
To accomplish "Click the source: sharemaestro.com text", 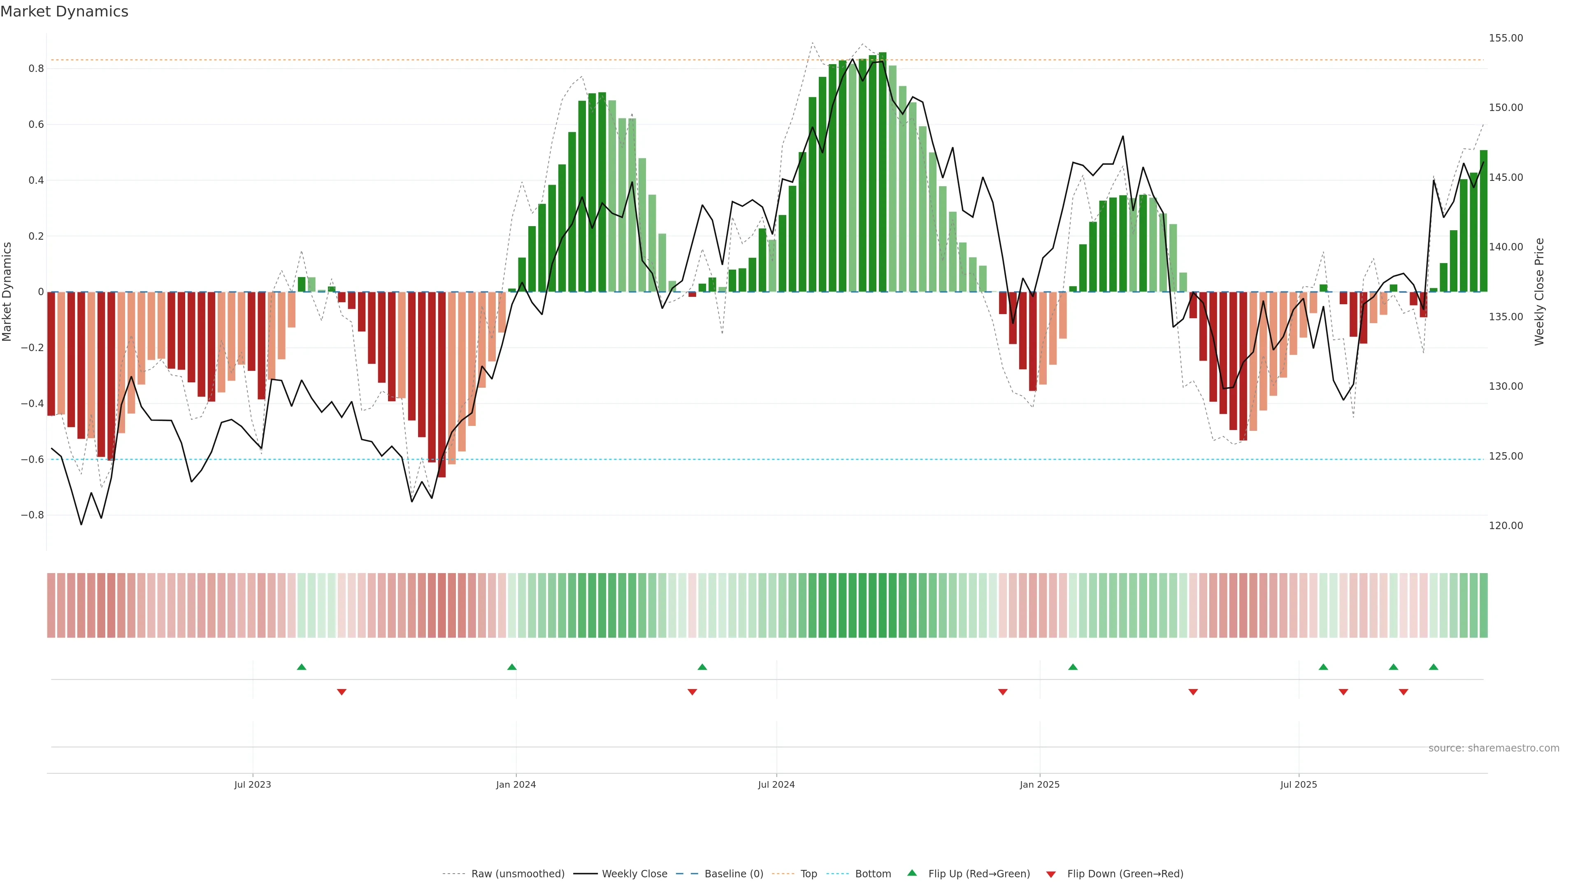I will 1494,748.
